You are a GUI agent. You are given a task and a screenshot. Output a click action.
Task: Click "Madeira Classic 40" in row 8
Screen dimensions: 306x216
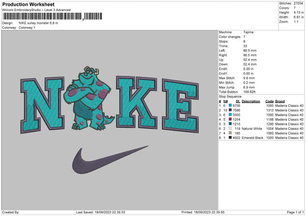(289, 138)
